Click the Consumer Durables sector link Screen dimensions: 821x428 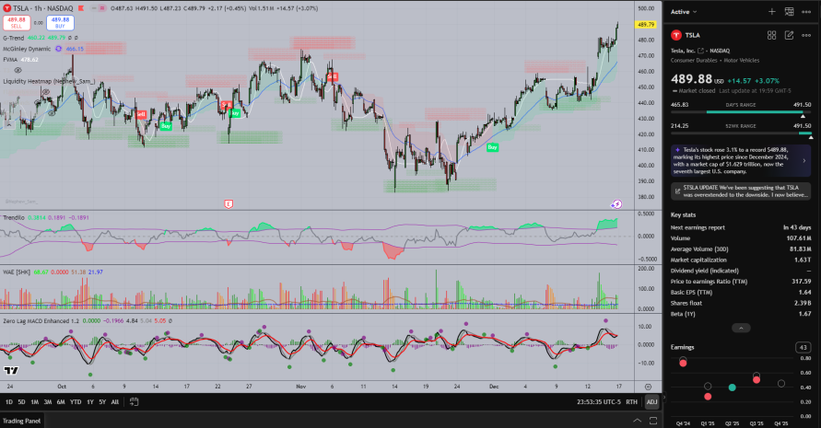694,60
